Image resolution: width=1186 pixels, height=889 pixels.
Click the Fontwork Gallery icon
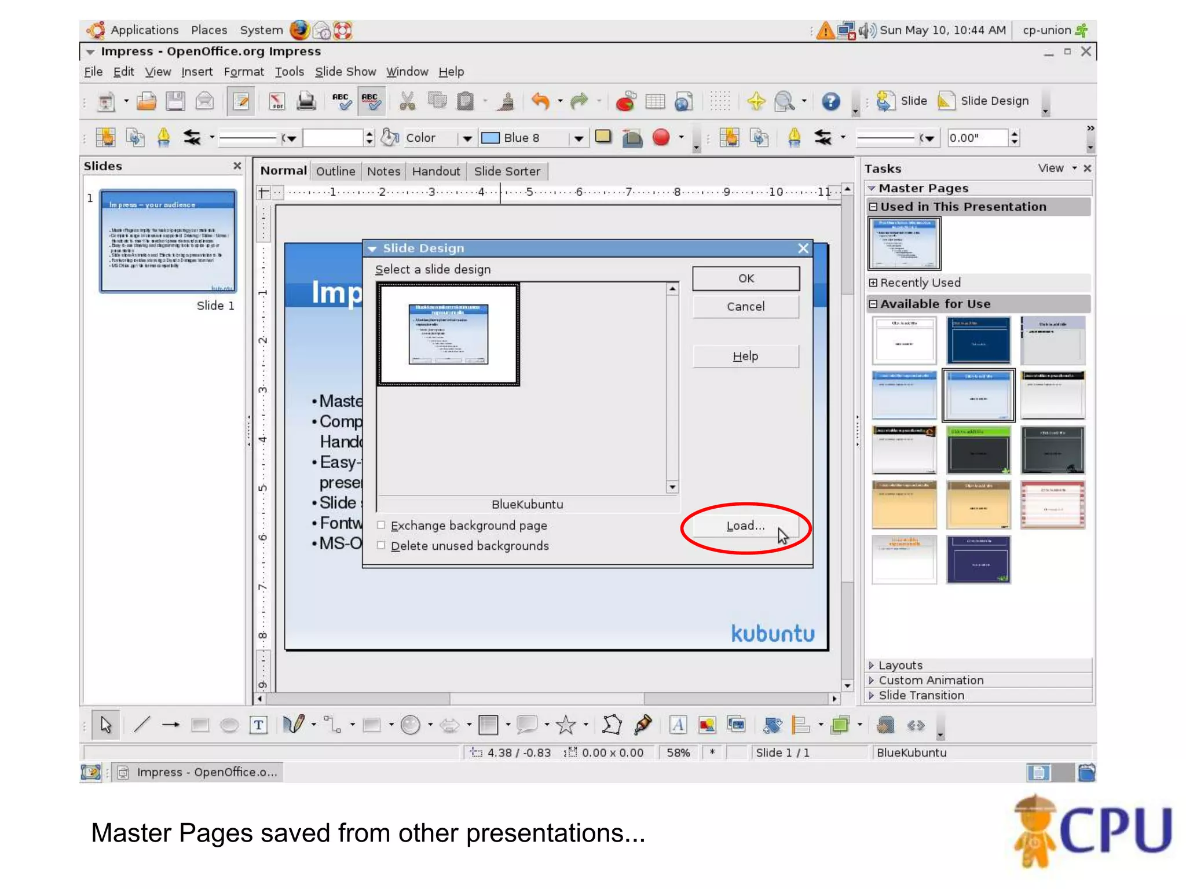678,725
